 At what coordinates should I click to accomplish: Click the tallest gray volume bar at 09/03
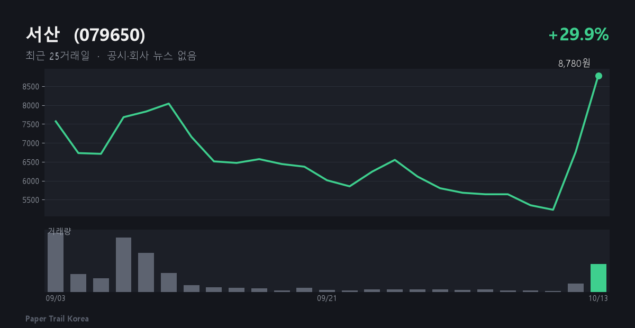56,262
